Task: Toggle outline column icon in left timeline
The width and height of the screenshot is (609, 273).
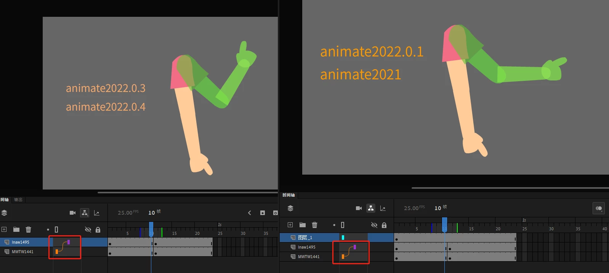Action: pyautogui.click(x=56, y=230)
